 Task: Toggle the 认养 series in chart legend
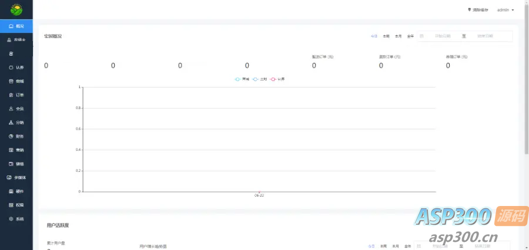(x=277, y=79)
